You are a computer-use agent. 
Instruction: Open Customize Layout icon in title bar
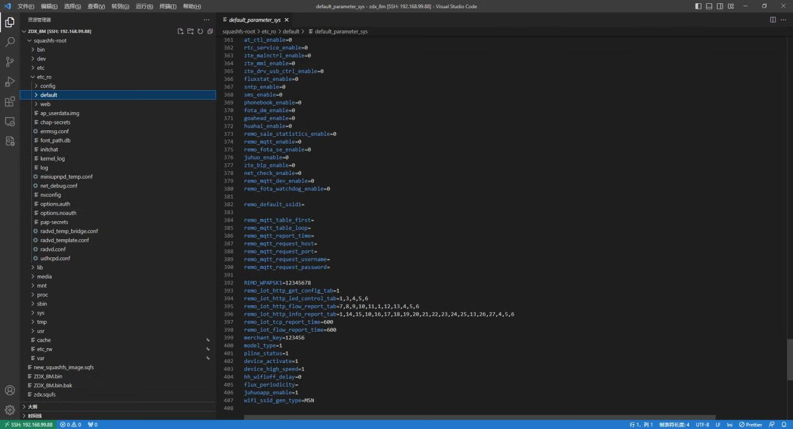point(731,6)
